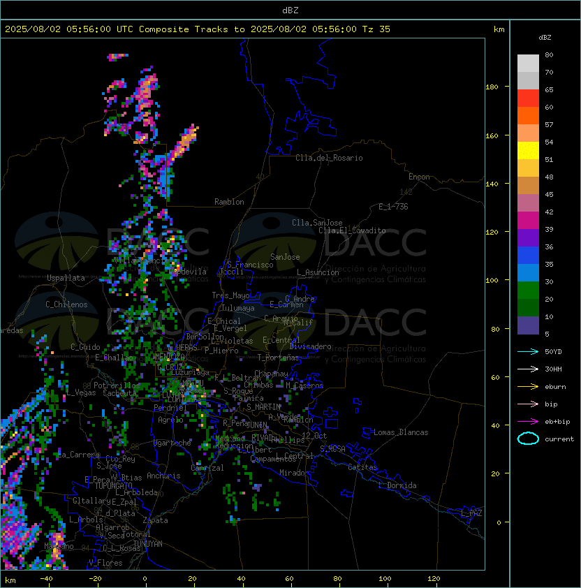581x588 pixels.
Task: Click the La_Carrera place label
Action: [79, 455]
